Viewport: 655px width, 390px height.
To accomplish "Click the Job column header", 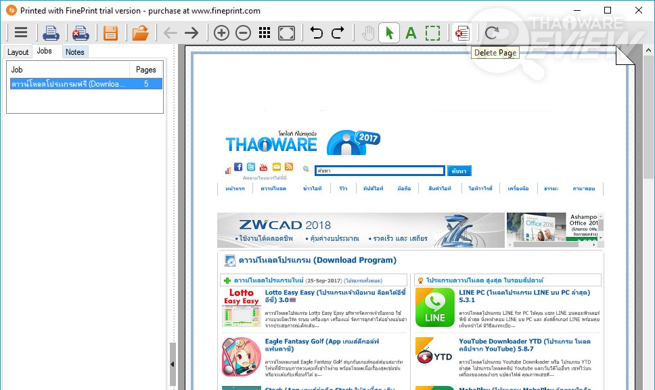I will pyautogui.click(x=68, y=70).
